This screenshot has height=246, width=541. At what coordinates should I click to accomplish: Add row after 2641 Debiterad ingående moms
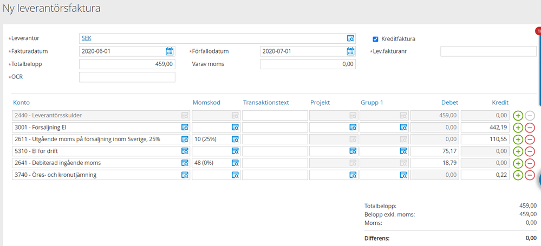click(518, 163)
